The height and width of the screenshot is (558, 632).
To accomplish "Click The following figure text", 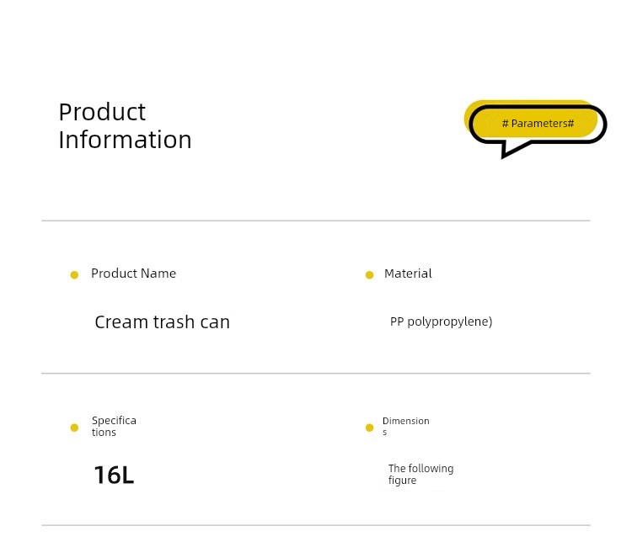I will [420, 474].
